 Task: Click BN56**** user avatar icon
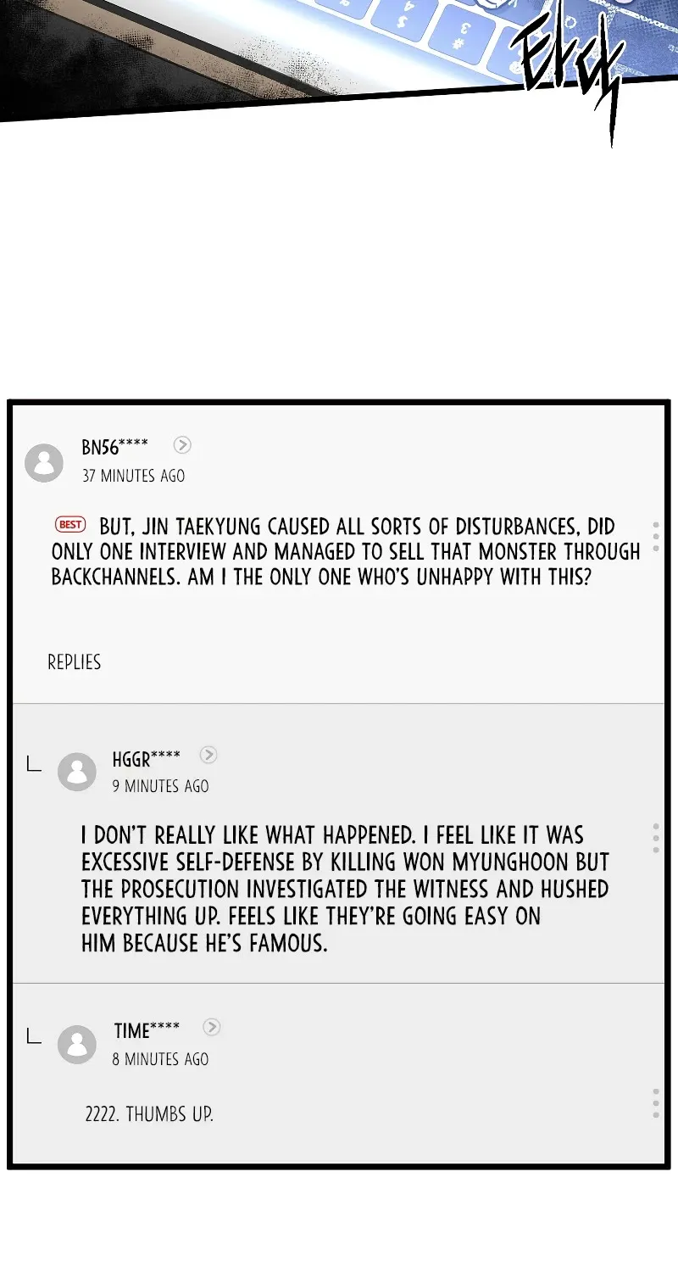tap(44, 463)
